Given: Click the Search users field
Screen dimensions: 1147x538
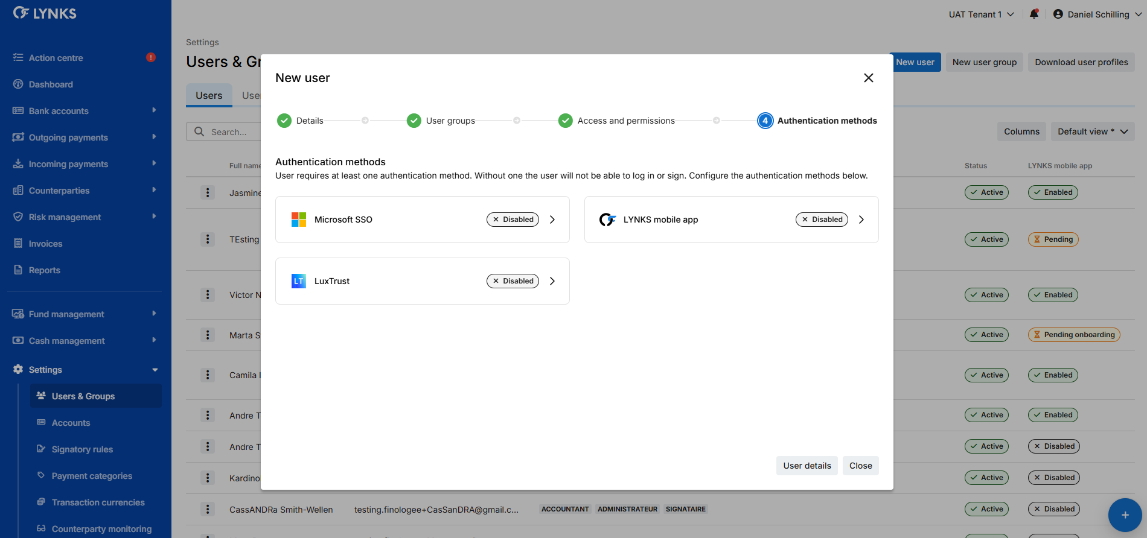Looking at the screenshot, I should [x=225, y=131].
